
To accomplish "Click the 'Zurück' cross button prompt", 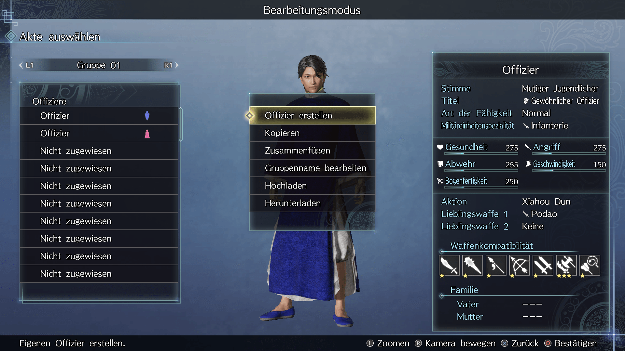I will 520,343.
